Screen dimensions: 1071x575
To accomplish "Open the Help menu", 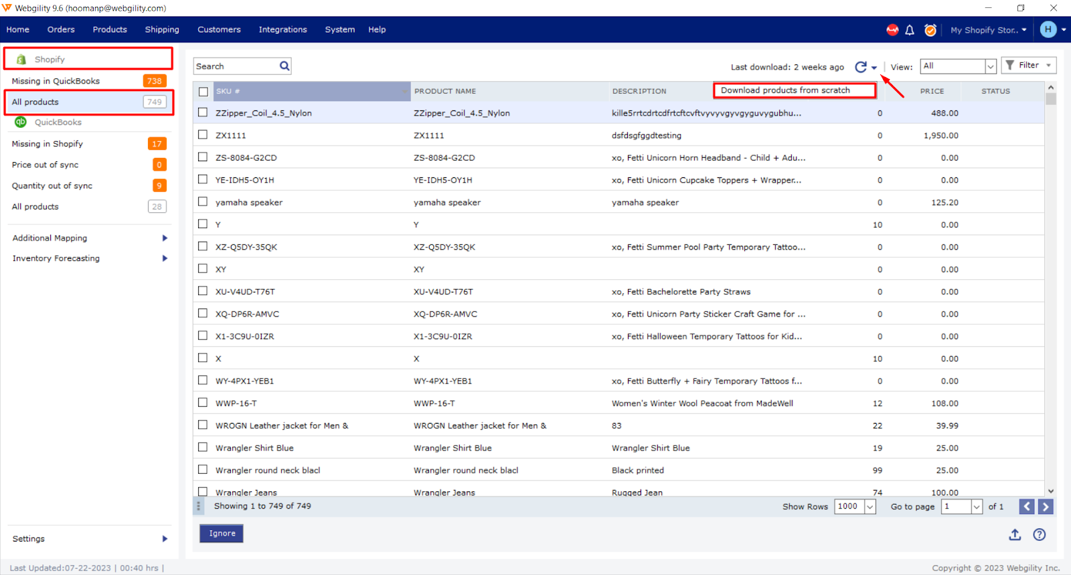I will click(x=377, y=29).
